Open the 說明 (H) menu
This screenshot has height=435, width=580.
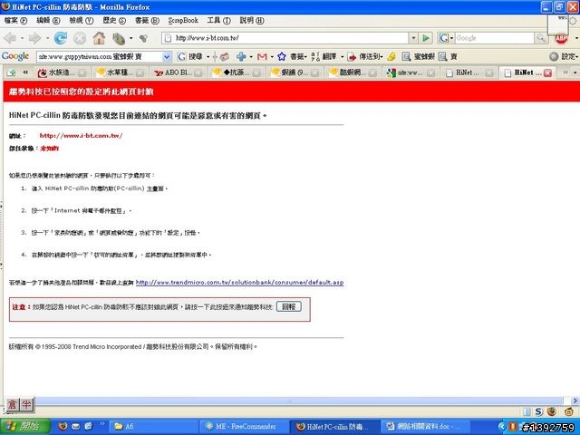click(x=252, y=20)
